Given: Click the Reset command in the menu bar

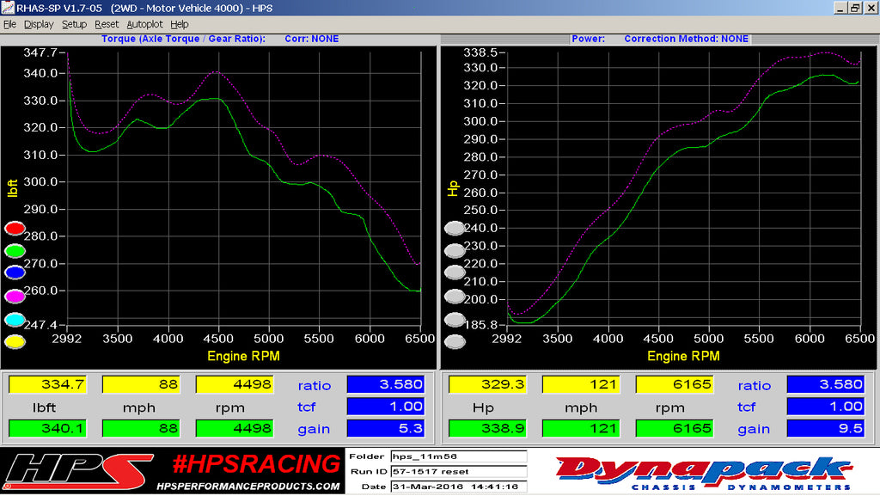Looking at the screenshot, I should coord(107,24).
